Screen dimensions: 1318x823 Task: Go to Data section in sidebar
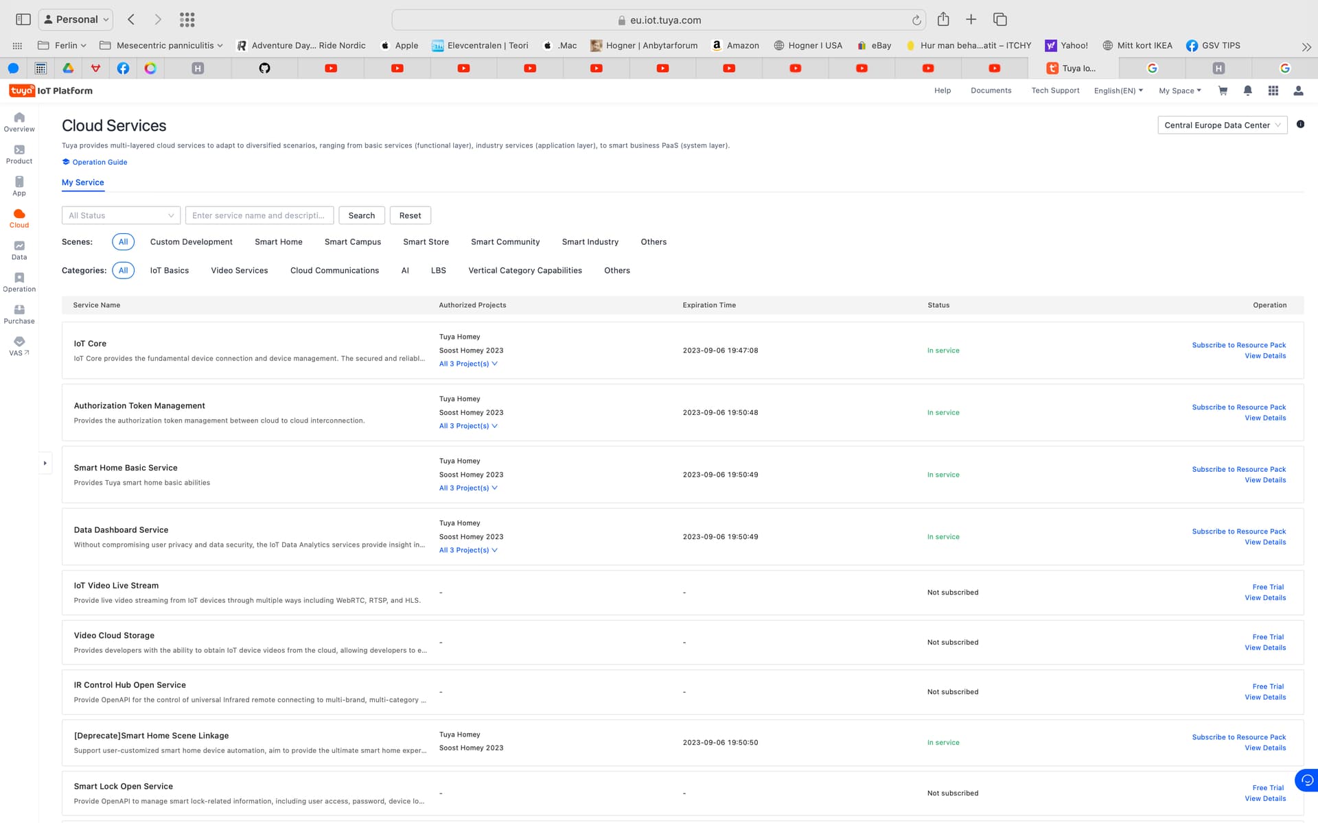point(19,250)
